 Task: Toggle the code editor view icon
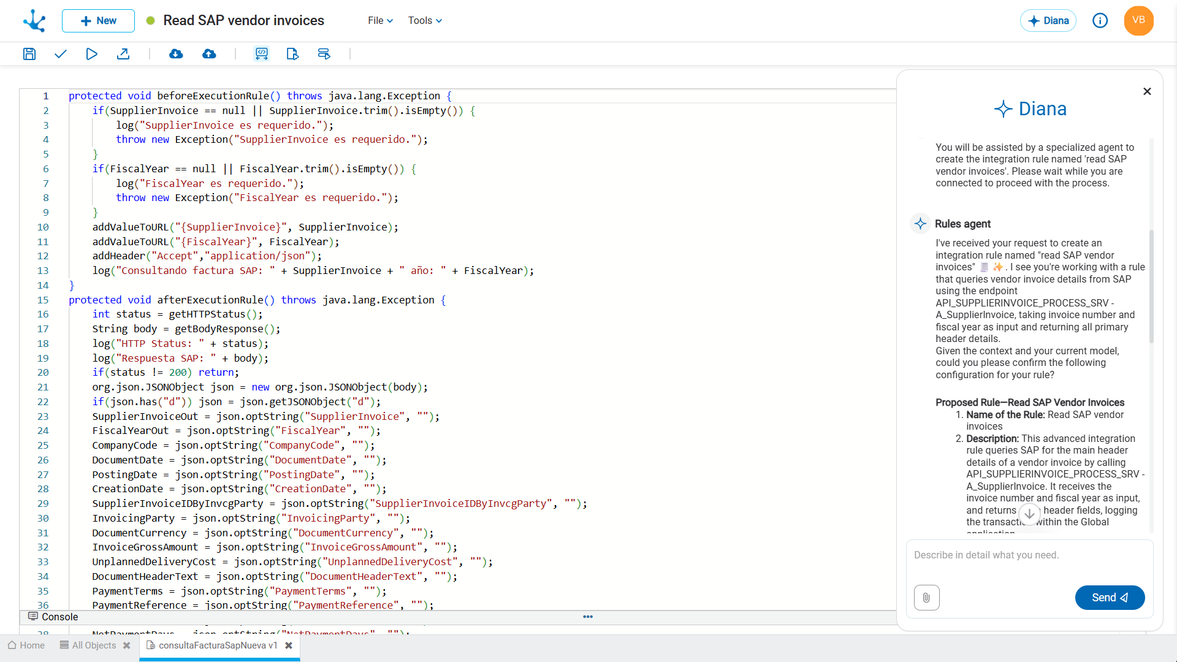pos(262,54)
